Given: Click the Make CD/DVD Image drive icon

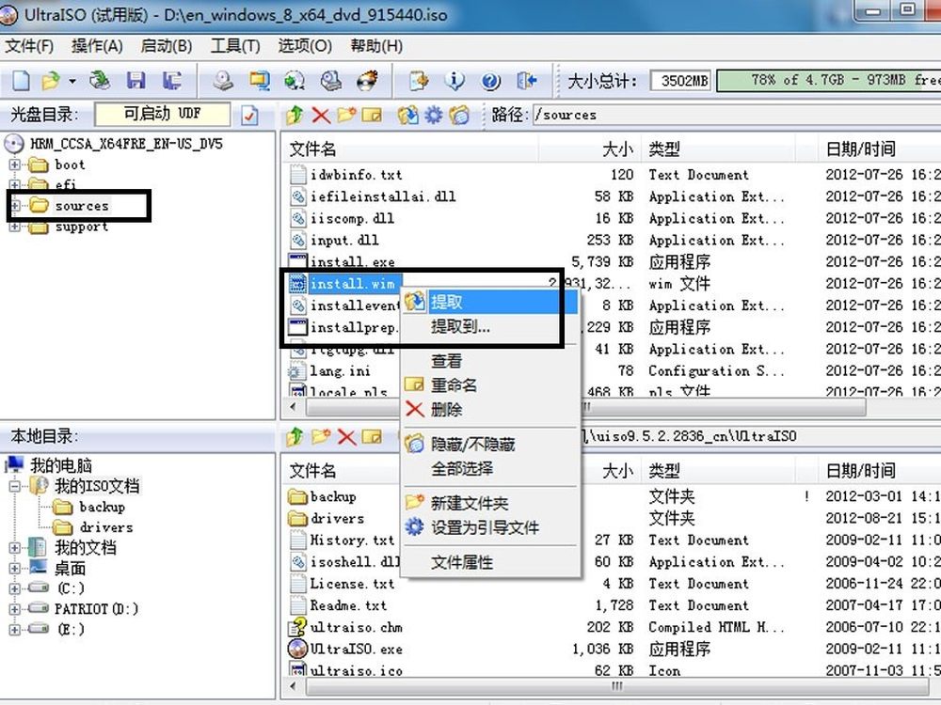Looking at the screenshot, I should coord(223,80).
